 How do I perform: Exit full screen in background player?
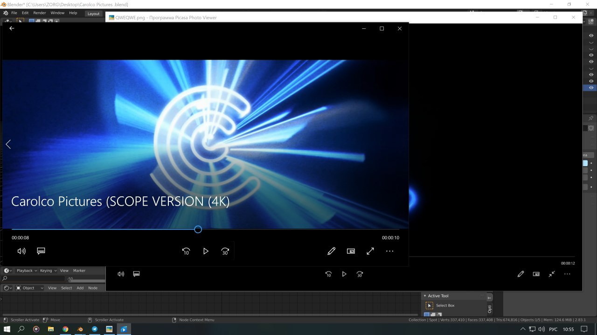(x=552, y=274)
